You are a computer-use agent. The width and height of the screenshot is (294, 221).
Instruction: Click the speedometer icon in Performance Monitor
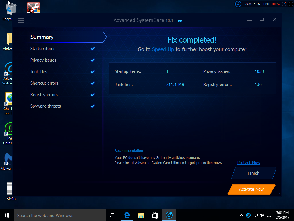tap(284, 4)
